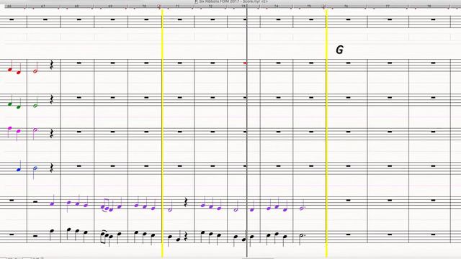This screenshot has width=461, height=259.
Task: Select the quarter rest in purple staff measure 71
Action: [186, 202]
